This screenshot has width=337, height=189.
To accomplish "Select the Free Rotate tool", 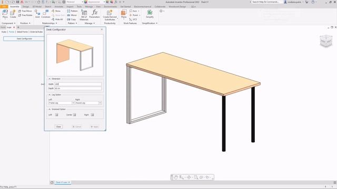I will [25, 15].
